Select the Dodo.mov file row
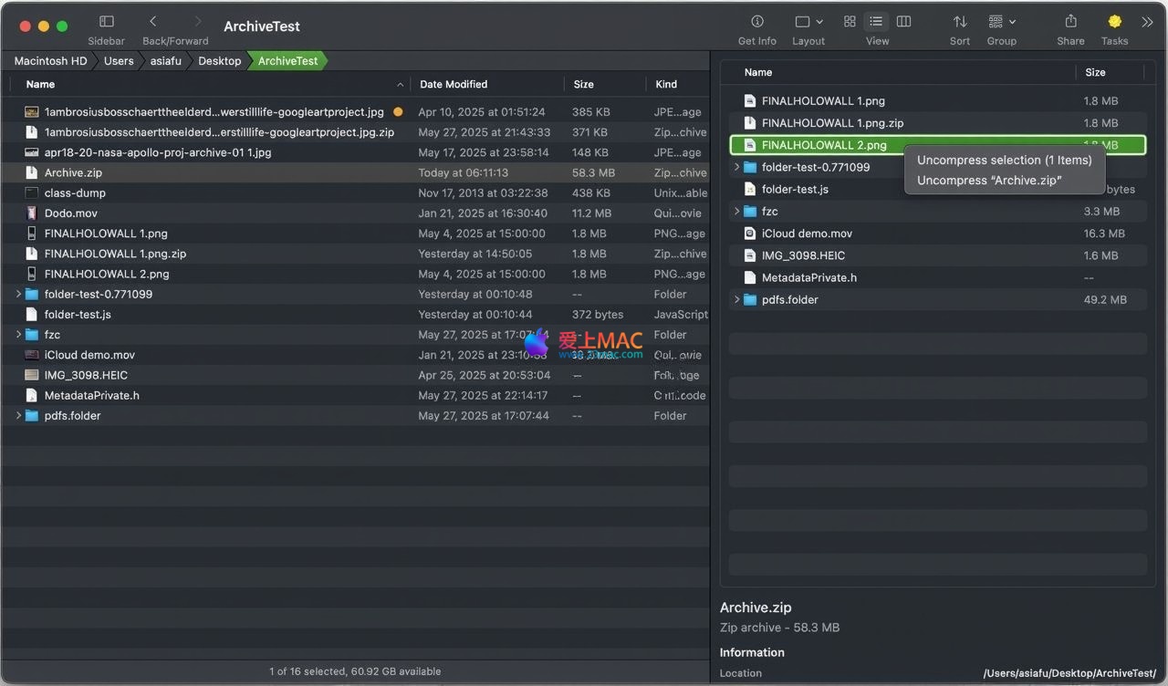Viewport: 1168px width, 686px height. point(71,213)
